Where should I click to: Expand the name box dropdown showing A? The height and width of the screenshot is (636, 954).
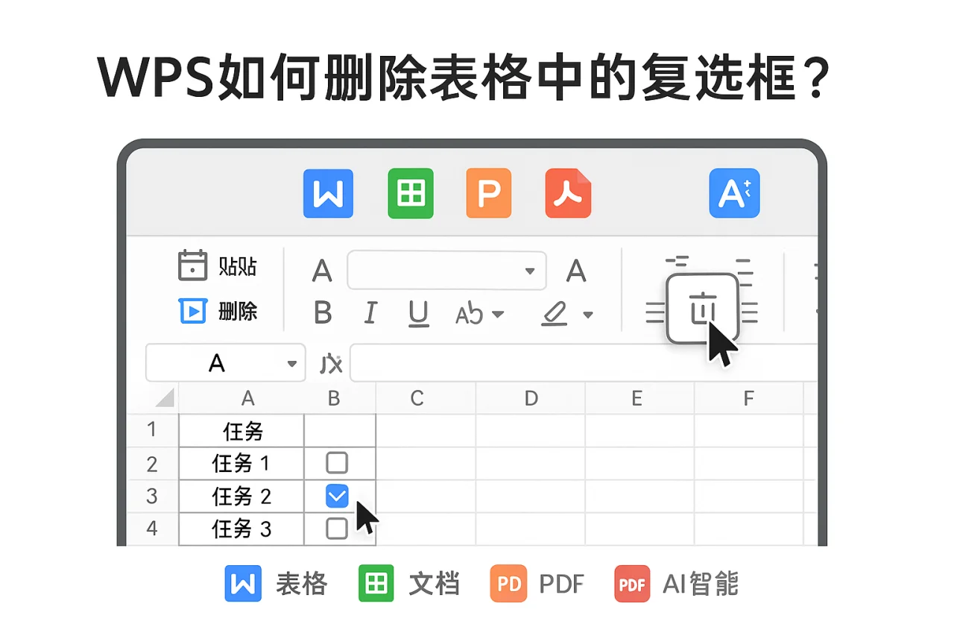(x=291, y=363)
